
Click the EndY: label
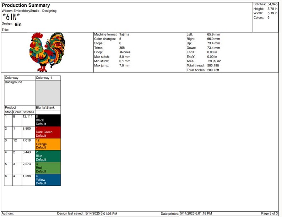pos(191,56)
